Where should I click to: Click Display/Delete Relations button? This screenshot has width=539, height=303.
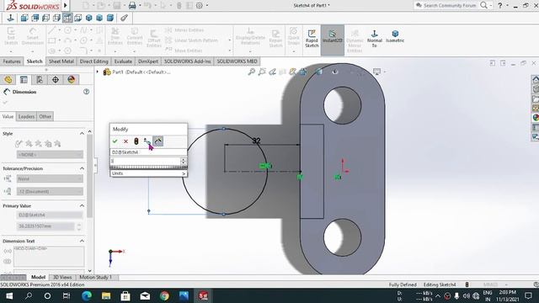coord(250,36)
